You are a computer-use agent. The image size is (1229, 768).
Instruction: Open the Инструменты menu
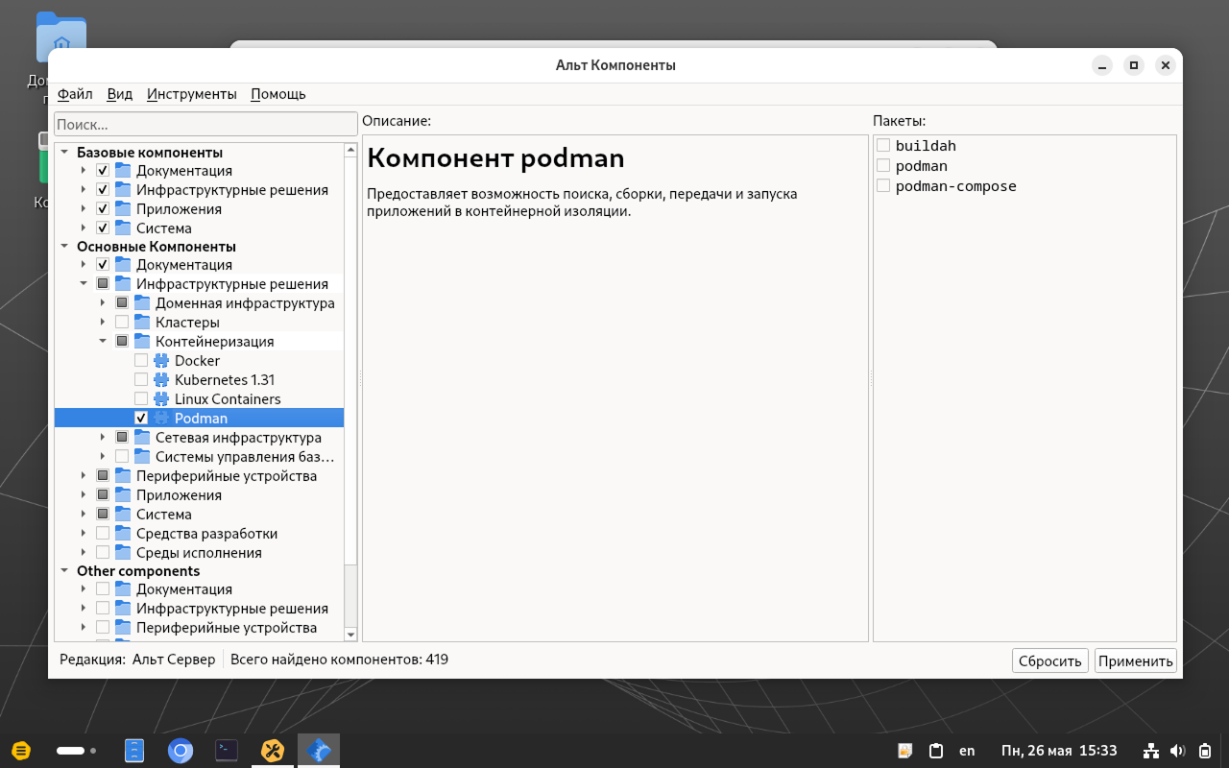(192, 94)
